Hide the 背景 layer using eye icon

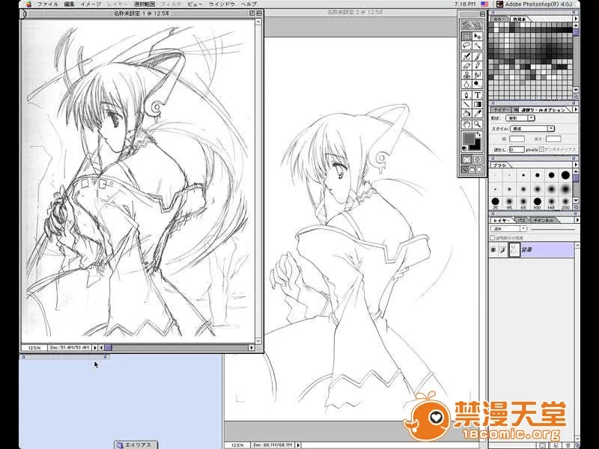[x=493, y=250]
